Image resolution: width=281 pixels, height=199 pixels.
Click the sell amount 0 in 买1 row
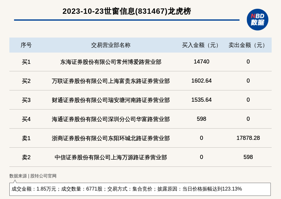[x=248, y=62]
